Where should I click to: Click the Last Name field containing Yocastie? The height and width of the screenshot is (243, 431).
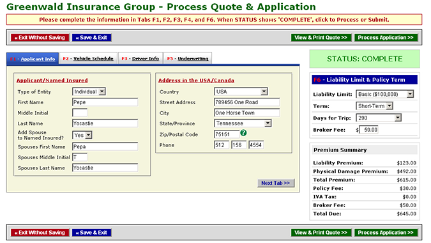[x=105, y=123]
